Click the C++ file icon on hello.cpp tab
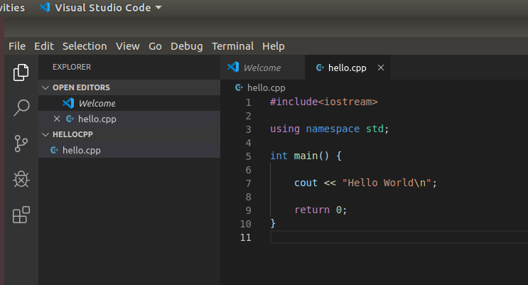The height and width of the screenshot is (285, 528). (x=320, y=68)
